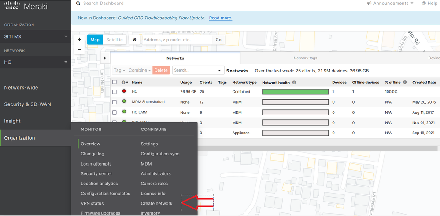Open License info menu item
The height and width of the screenshot is (216, 440).
point(153,193)
